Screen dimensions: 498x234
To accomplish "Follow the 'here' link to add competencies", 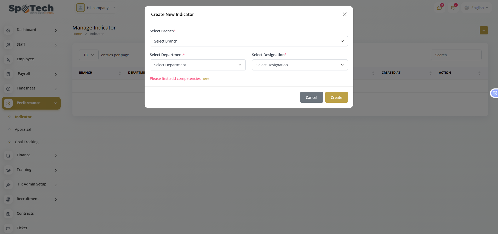I will (205, 79).
